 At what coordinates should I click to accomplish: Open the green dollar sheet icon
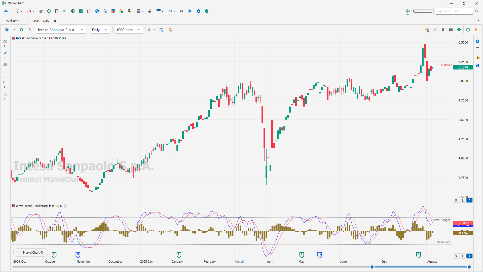(x=81, y=11)
